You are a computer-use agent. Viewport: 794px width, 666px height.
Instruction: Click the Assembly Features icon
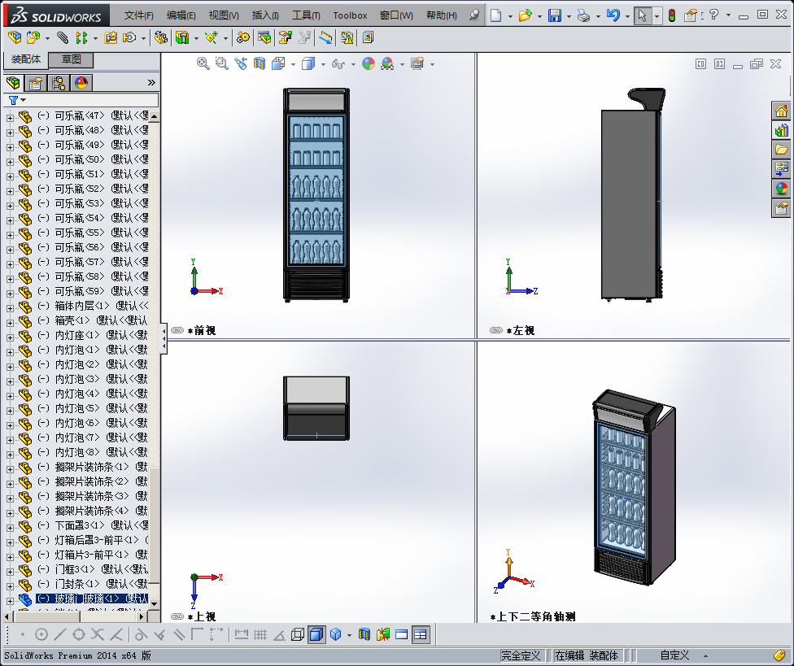pyautogui.click(x=181, y=37)
